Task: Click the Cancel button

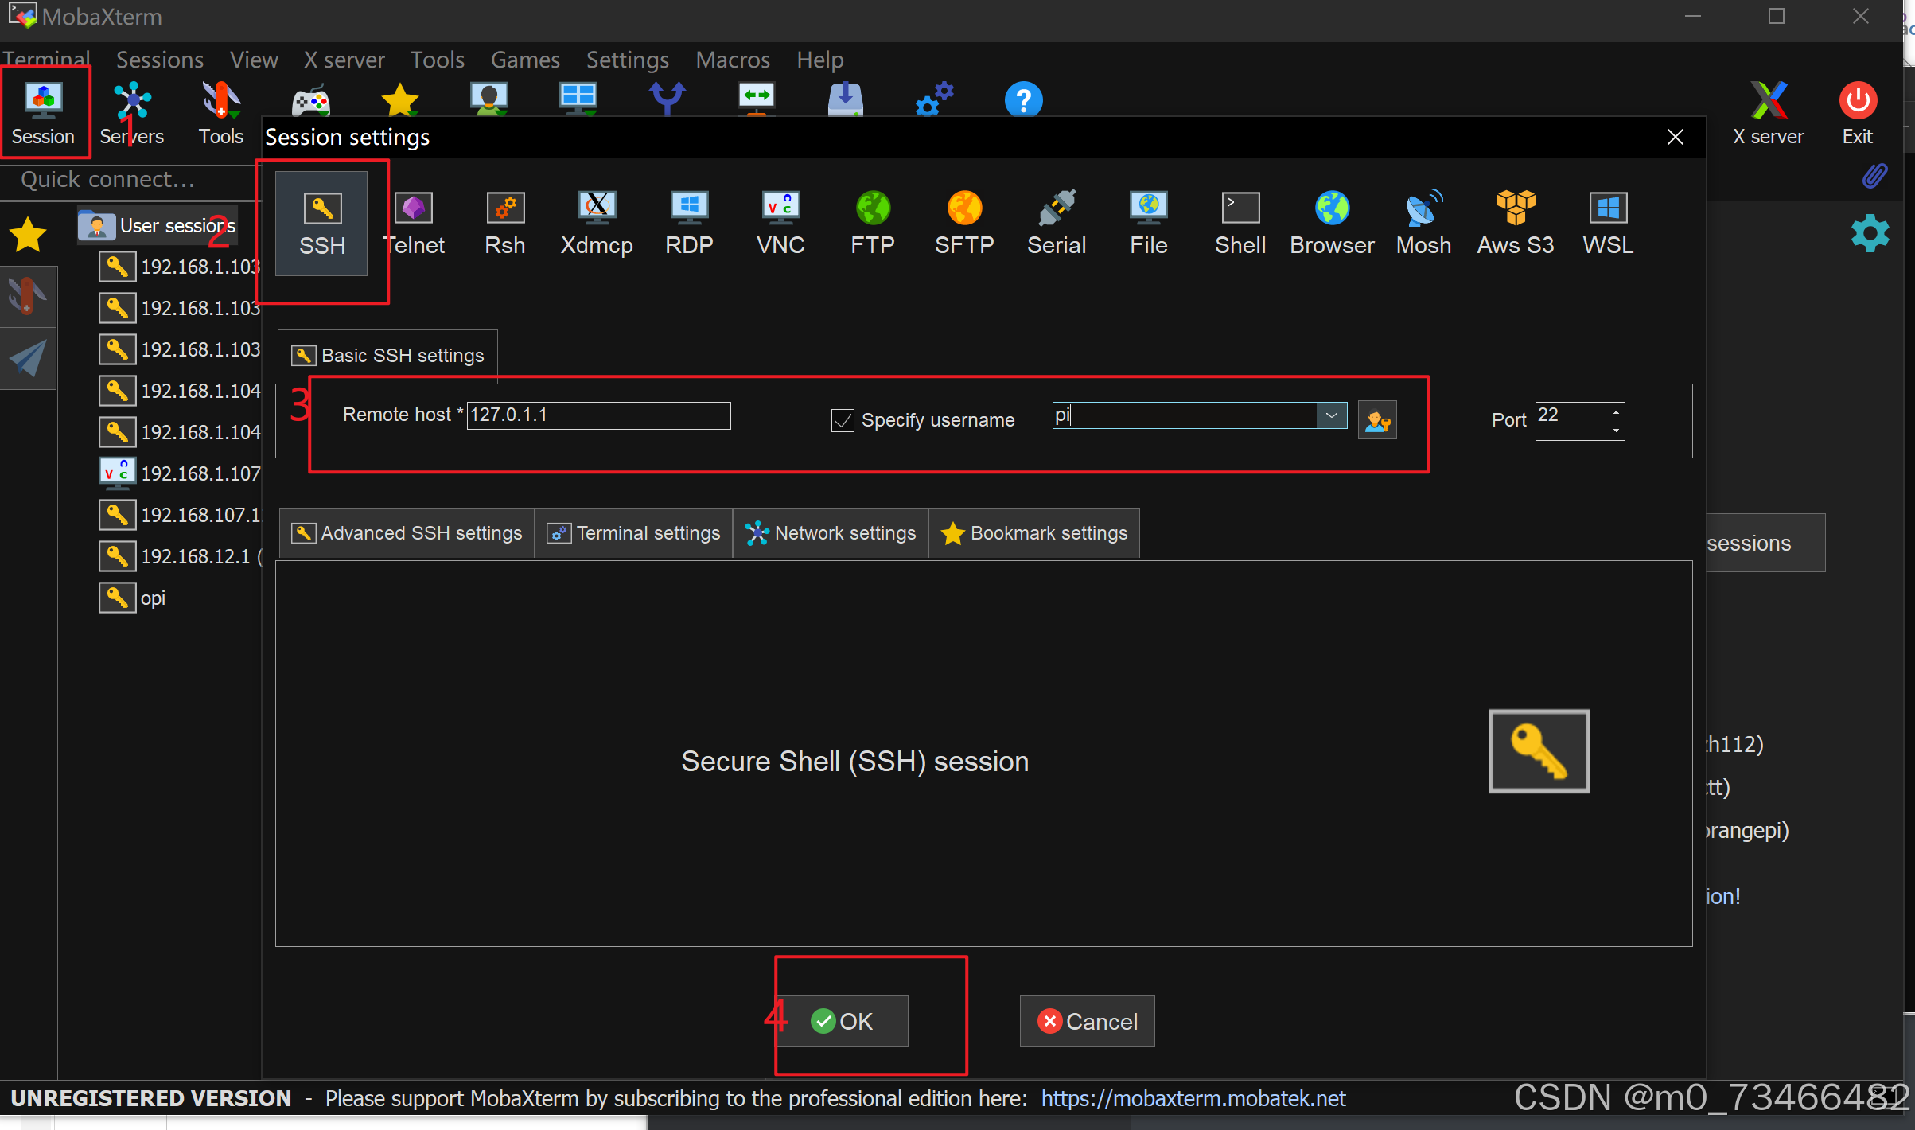Action: [1087, 1021]
